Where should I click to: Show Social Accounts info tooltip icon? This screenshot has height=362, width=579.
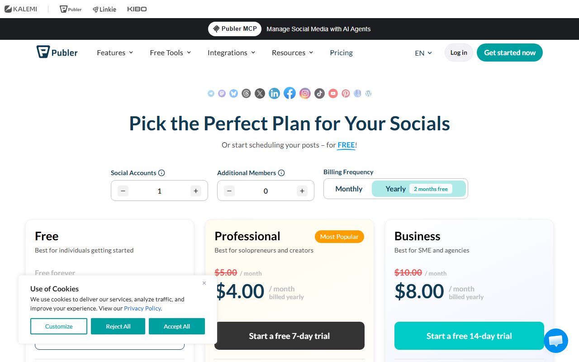[x=161, y=173]
